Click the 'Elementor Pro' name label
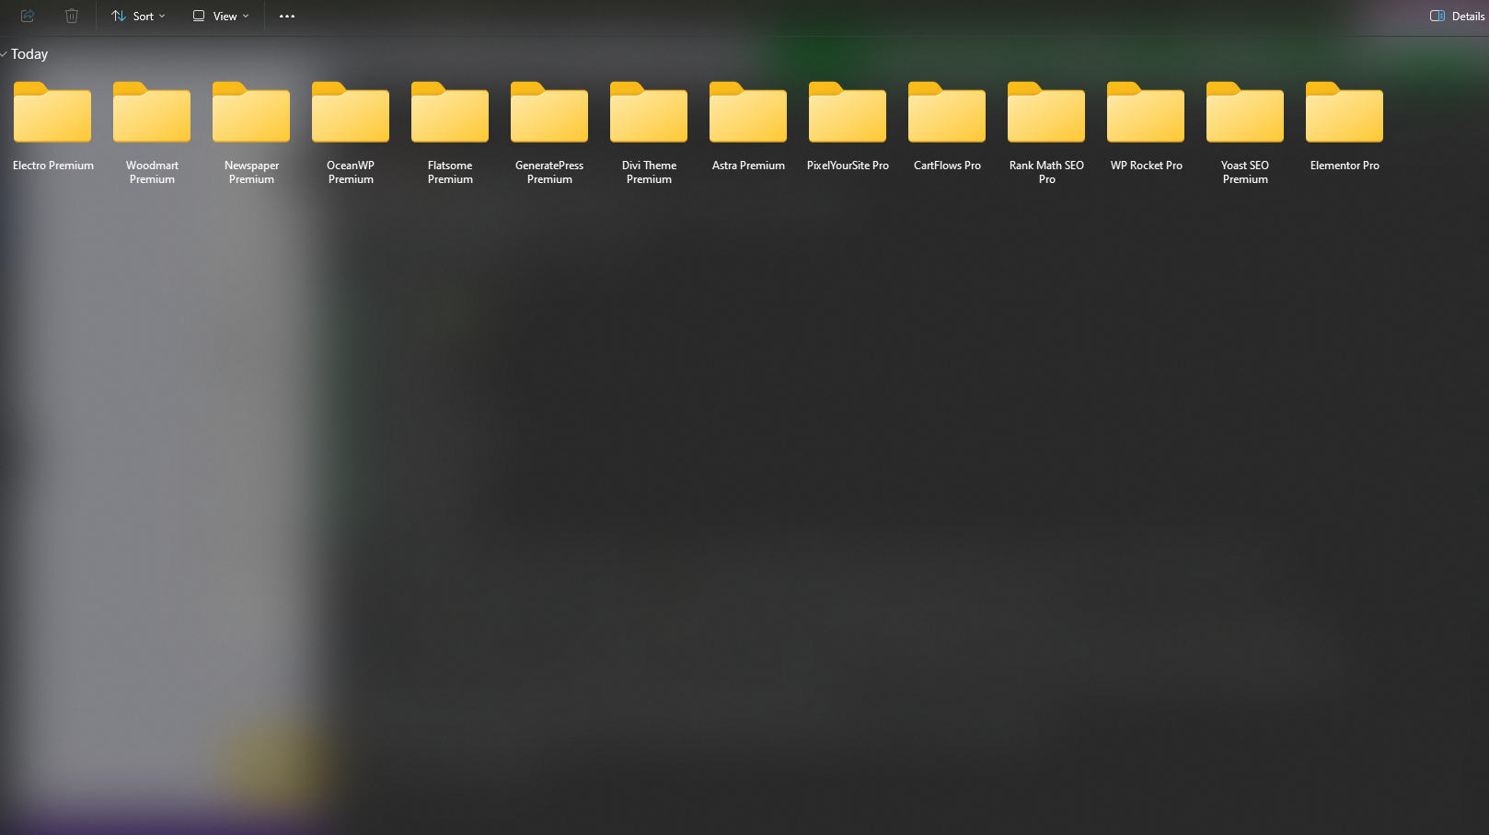Image resolution: width=1489 pixels, height=835 pixels. tap(1345, 166)
